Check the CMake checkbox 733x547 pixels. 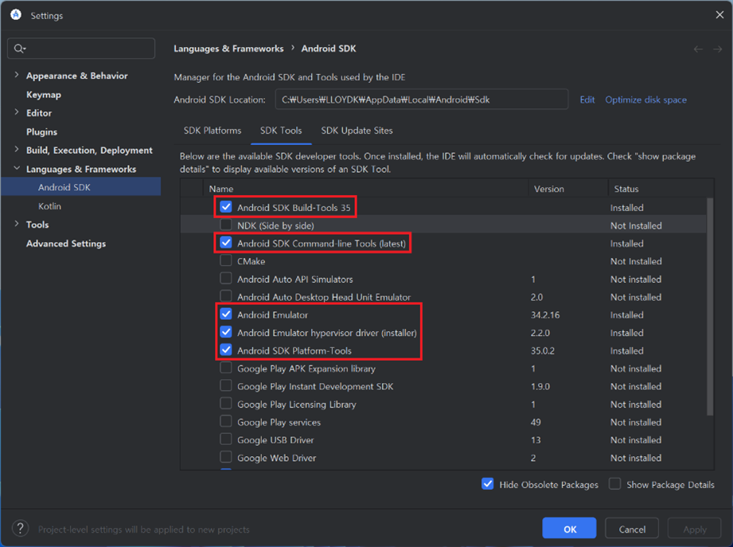(x=226, y=261)
